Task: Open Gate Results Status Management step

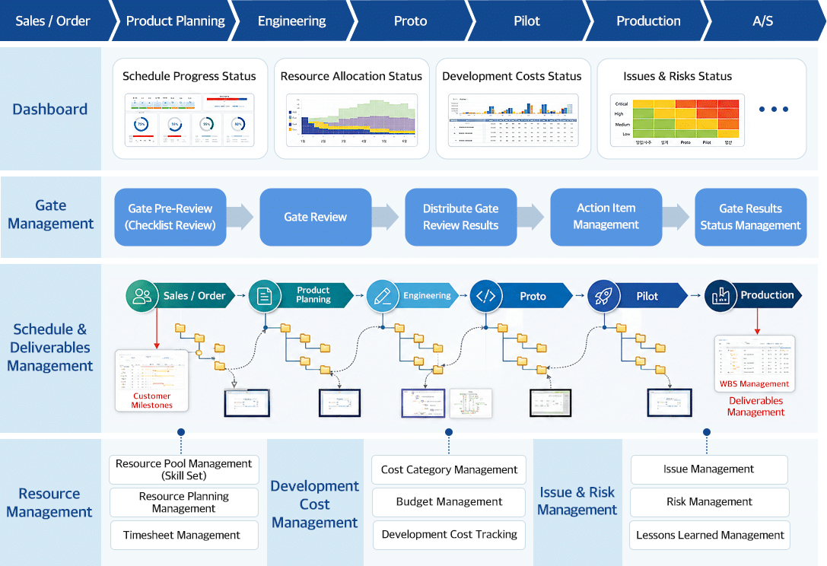Action: (x=750, y=217)
